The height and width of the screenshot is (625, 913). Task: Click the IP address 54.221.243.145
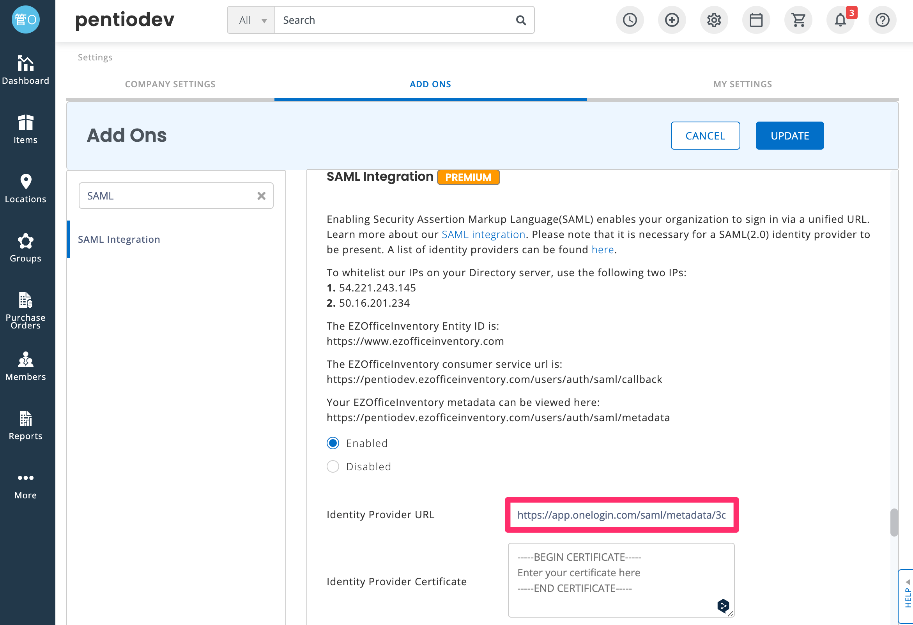(377, 288)
